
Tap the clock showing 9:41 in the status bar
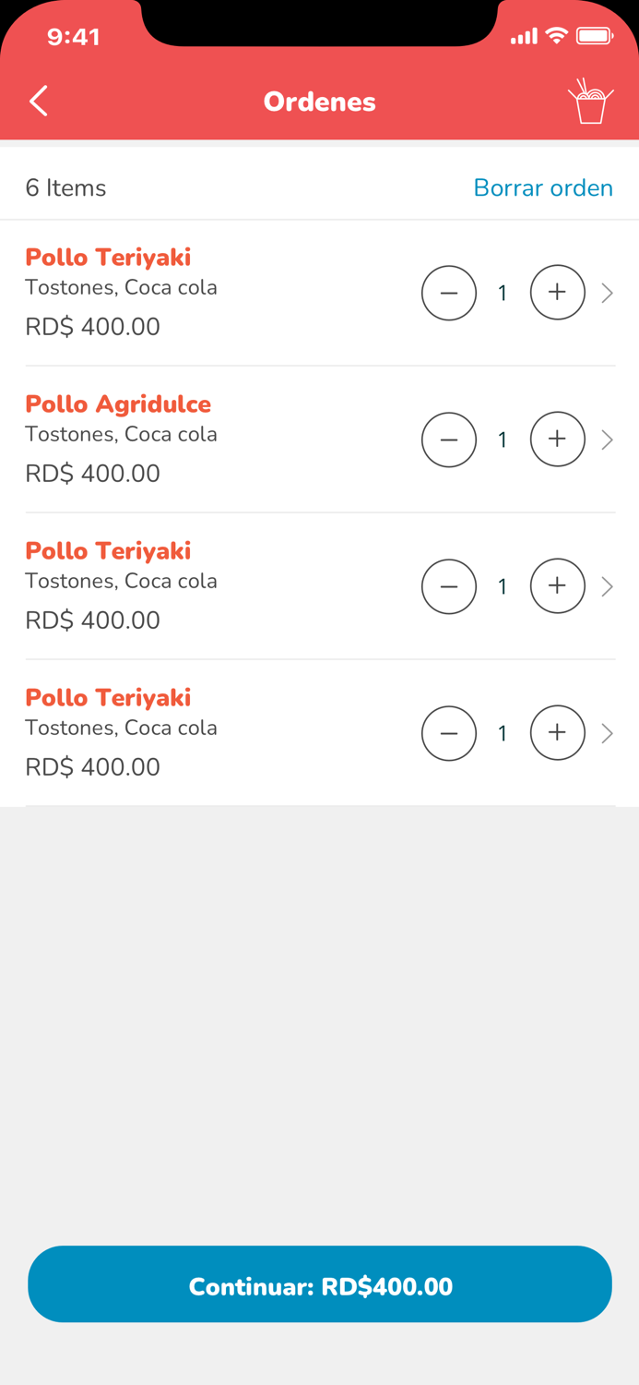(75, 37)
